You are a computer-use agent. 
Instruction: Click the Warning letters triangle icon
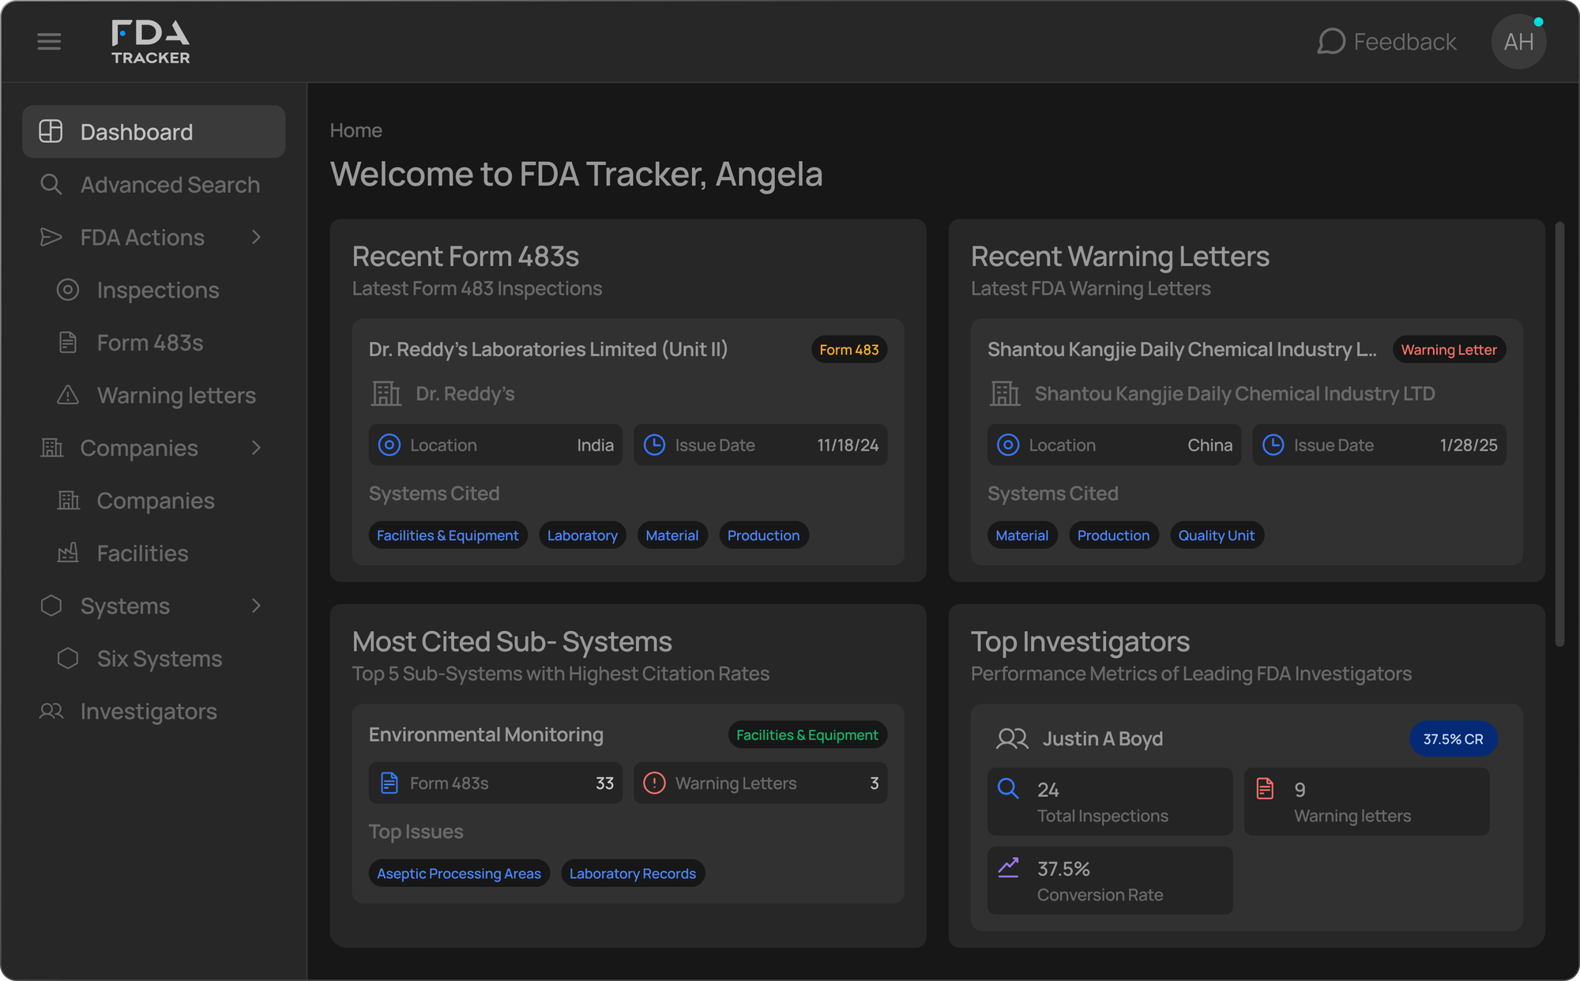point(68,395)
